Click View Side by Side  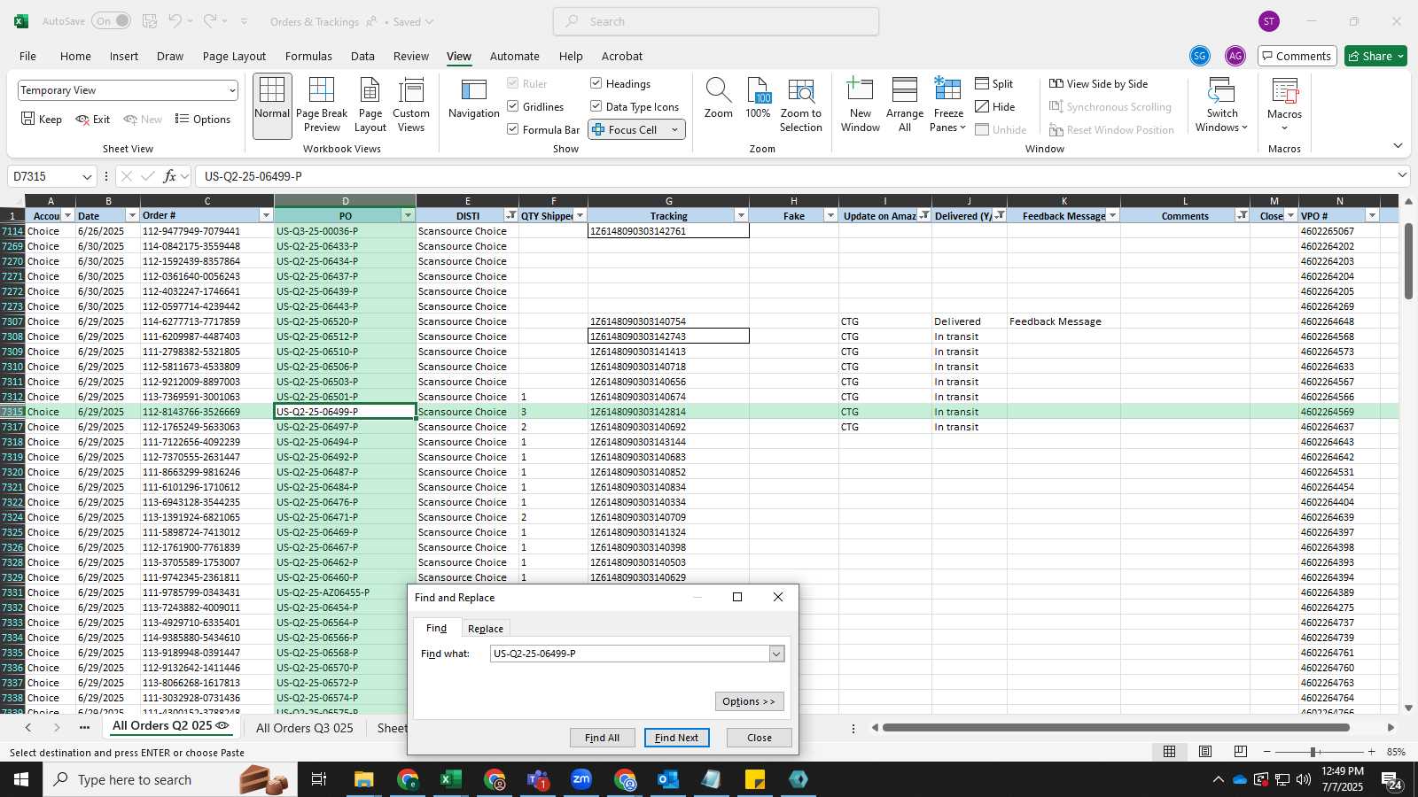click(1098, 83)
